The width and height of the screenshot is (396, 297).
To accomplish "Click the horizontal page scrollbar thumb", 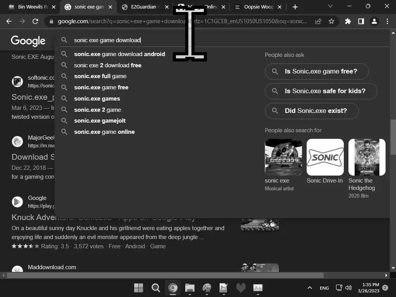I will [x=166, y=275].
